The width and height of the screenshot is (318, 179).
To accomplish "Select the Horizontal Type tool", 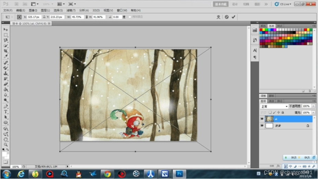I will 6,112.
